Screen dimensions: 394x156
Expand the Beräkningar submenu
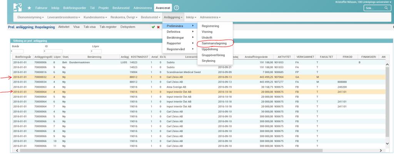click(x=180, y=37)
